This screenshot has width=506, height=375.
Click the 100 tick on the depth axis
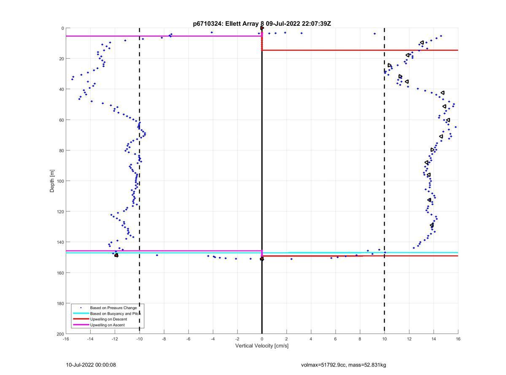(x=60, y=181)
